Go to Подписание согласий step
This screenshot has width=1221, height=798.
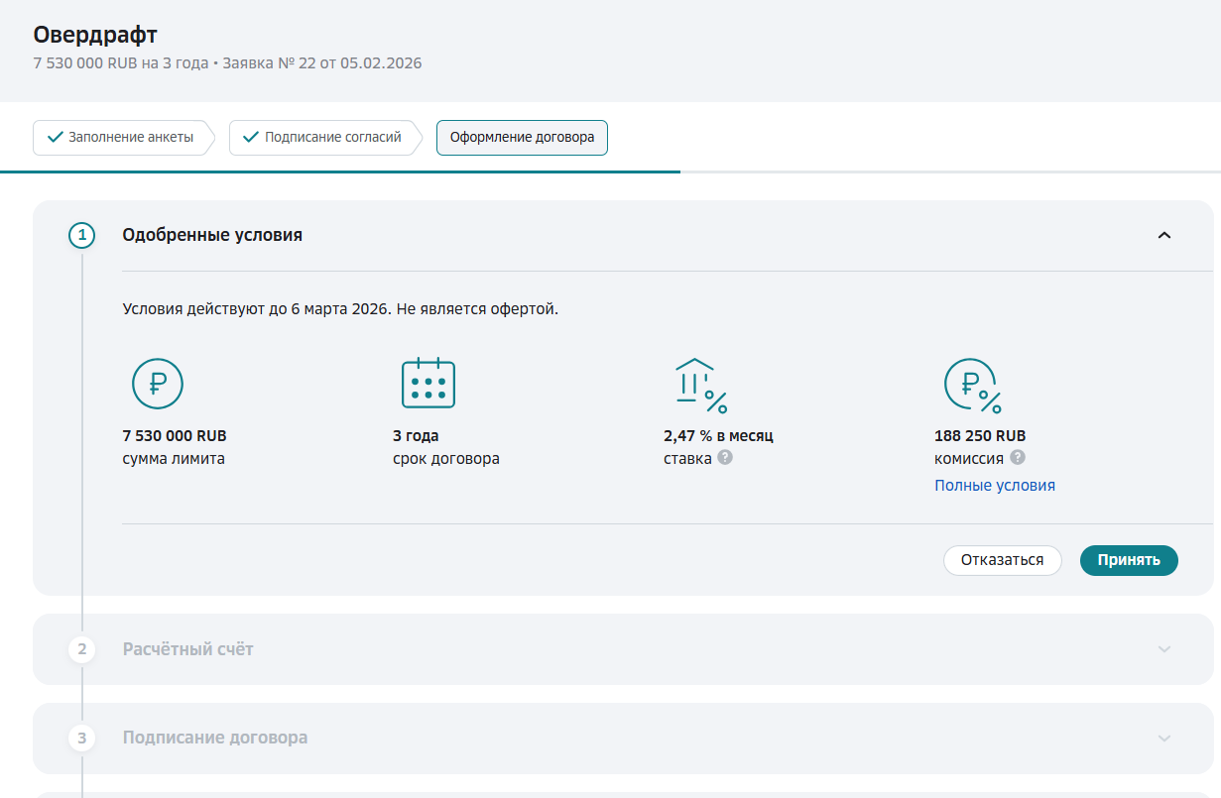(x=325, y=138)
